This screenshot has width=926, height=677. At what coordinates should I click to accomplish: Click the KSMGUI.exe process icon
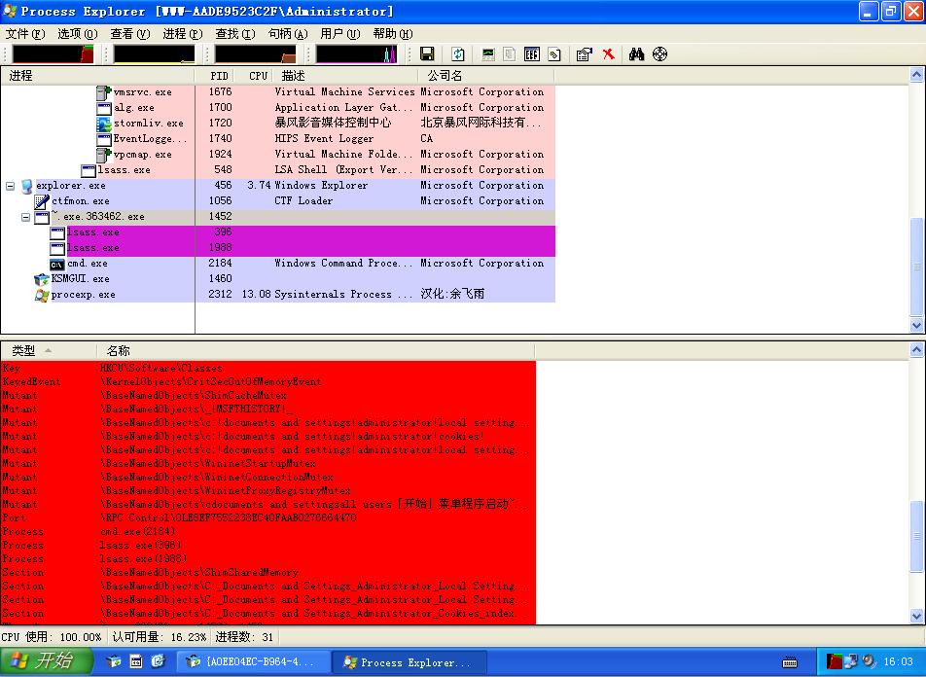point(41,279)
